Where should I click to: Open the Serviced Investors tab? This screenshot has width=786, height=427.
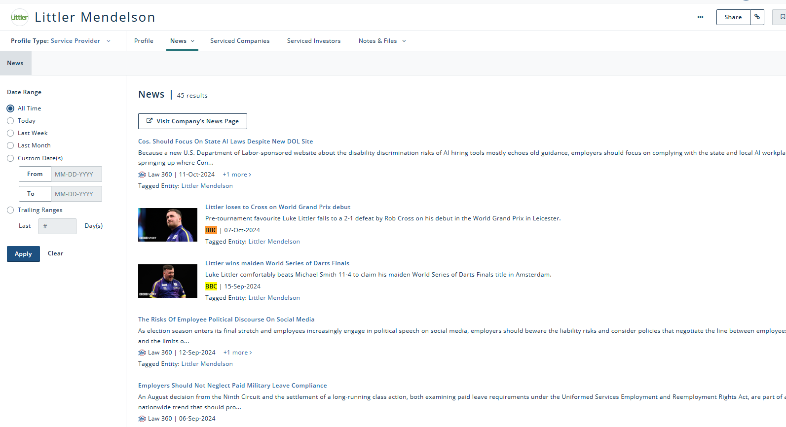[x=314, y=41]
